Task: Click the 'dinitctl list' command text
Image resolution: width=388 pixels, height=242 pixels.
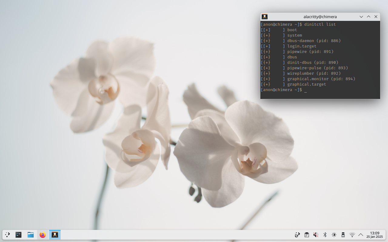Action: pyautogui.click(x=320, y=24)
